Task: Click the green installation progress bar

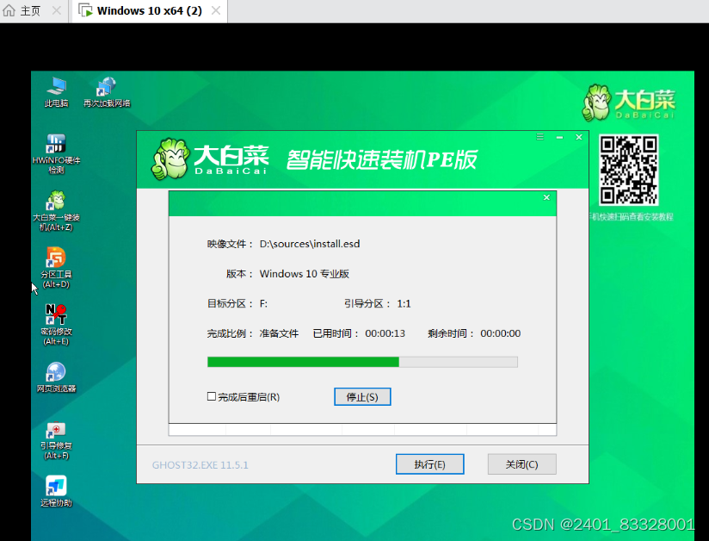Action: click(x=362, y=362)
